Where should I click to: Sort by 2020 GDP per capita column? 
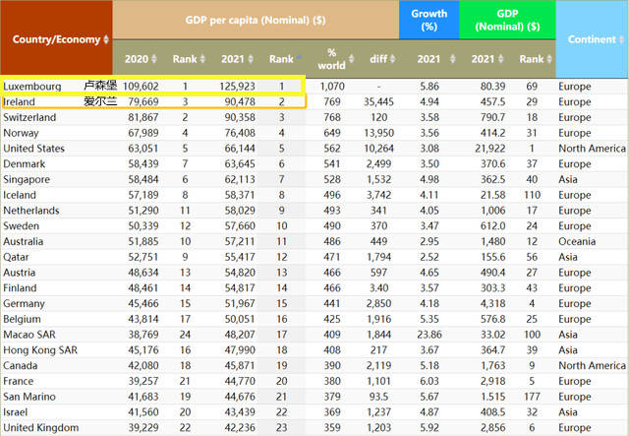(x=138, y=58)
